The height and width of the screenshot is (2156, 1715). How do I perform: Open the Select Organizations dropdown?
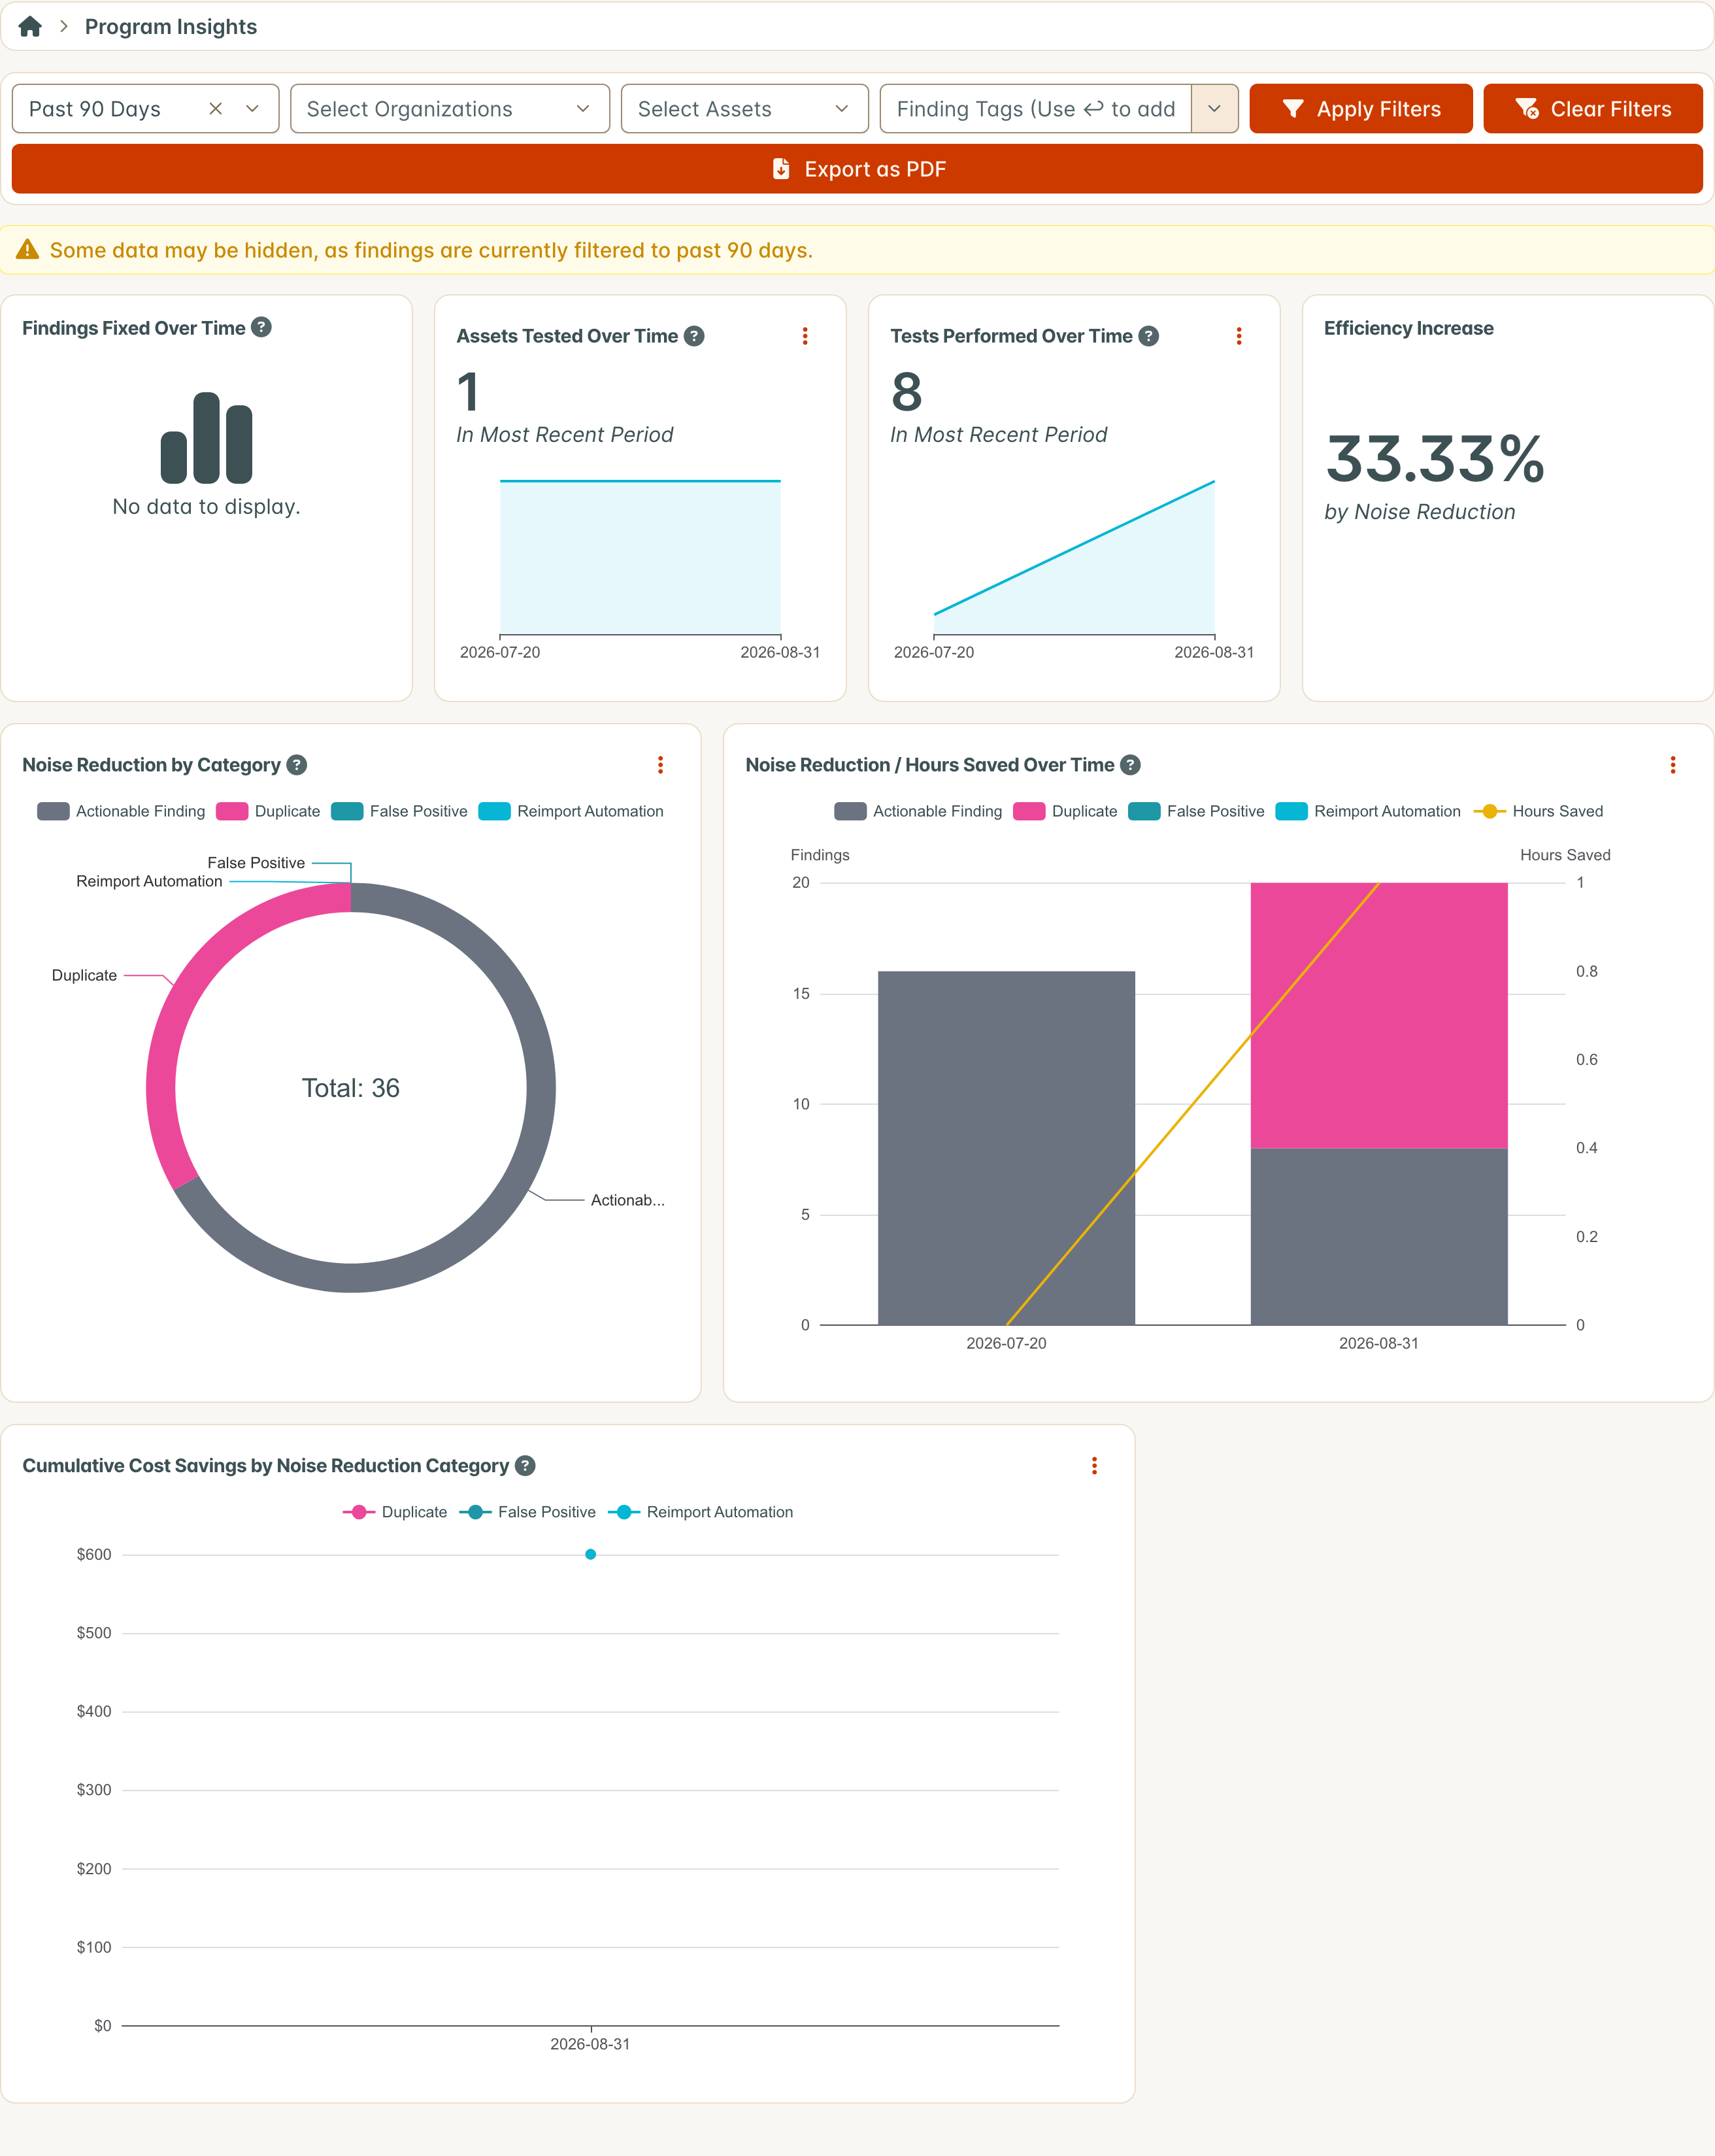(449, 109)
